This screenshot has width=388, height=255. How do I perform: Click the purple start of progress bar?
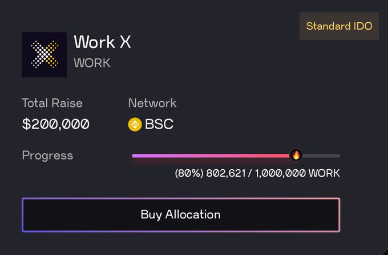coord(144,156)
